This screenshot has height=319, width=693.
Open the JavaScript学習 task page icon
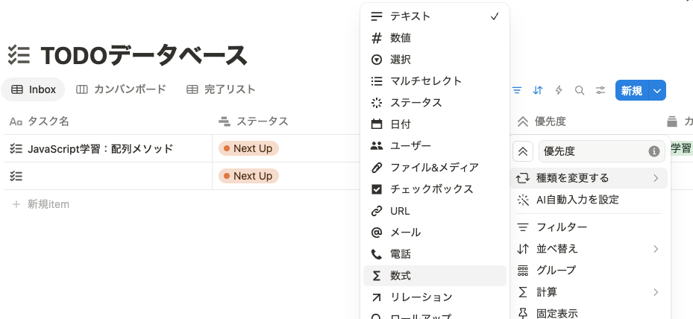click(16, 148)
